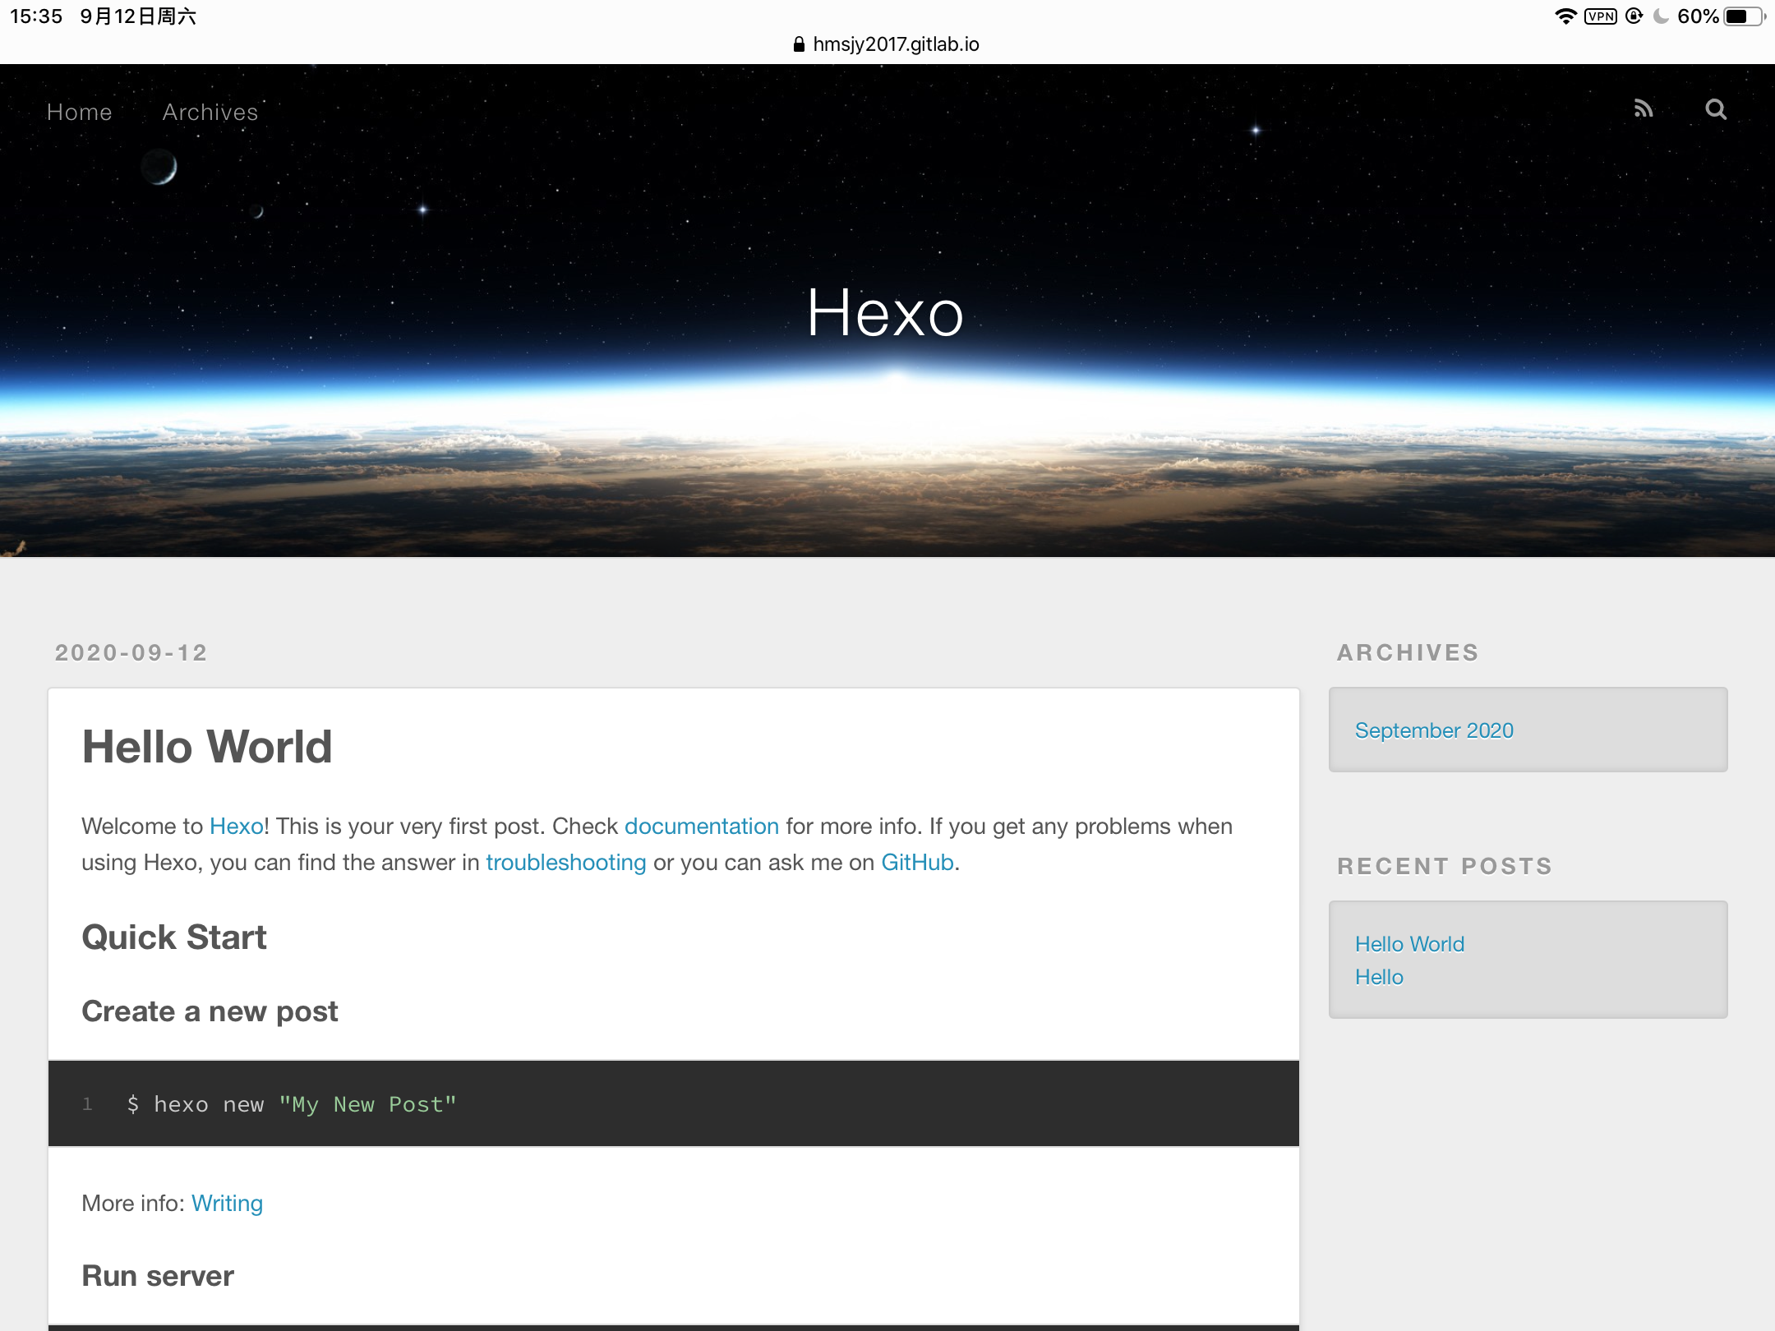Follow the Hexo link in welcome text
This screenshot has width=1775, height=1331.
[x=237, y=826]
